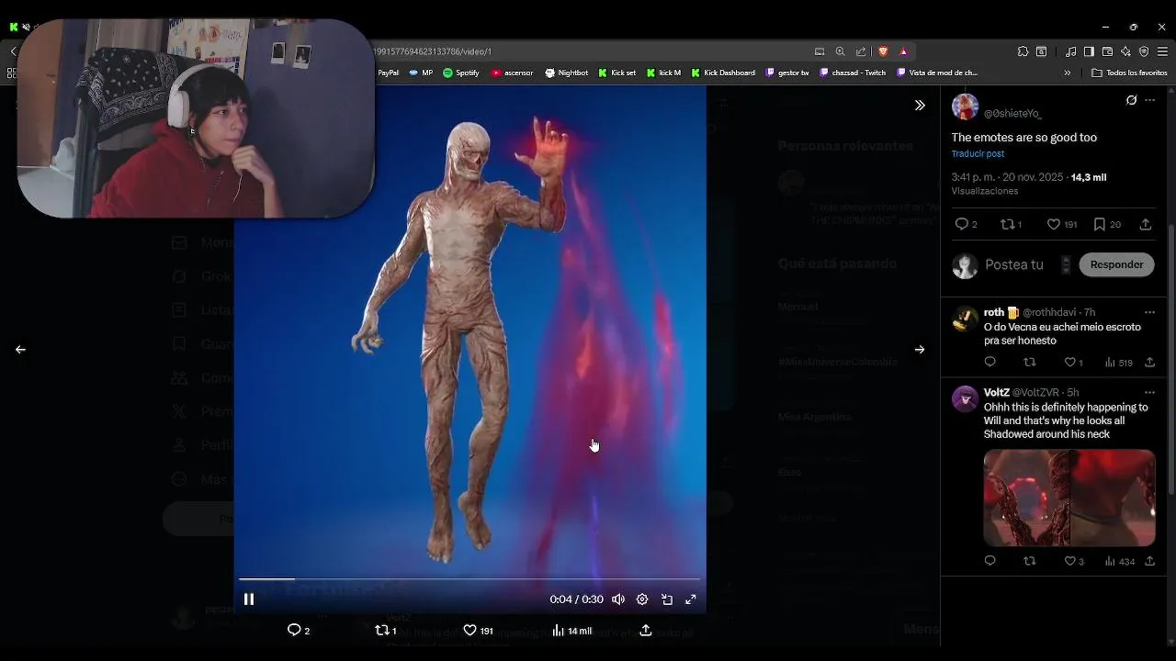The image size is (1176, 661).
Task: Click the @0shieteYo_ handle
Action: click(1012, 114)
